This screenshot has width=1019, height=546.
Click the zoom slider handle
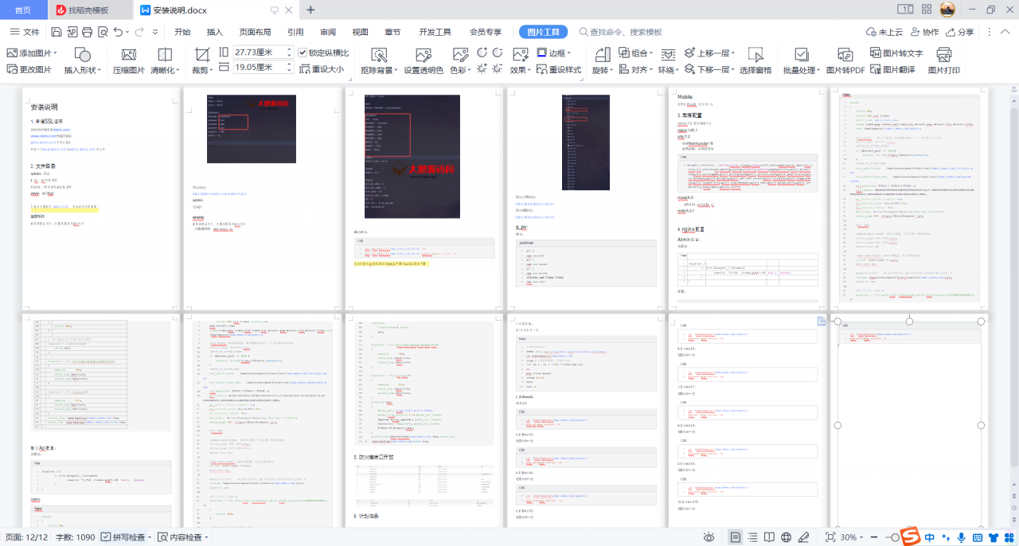tap(895, 537)
